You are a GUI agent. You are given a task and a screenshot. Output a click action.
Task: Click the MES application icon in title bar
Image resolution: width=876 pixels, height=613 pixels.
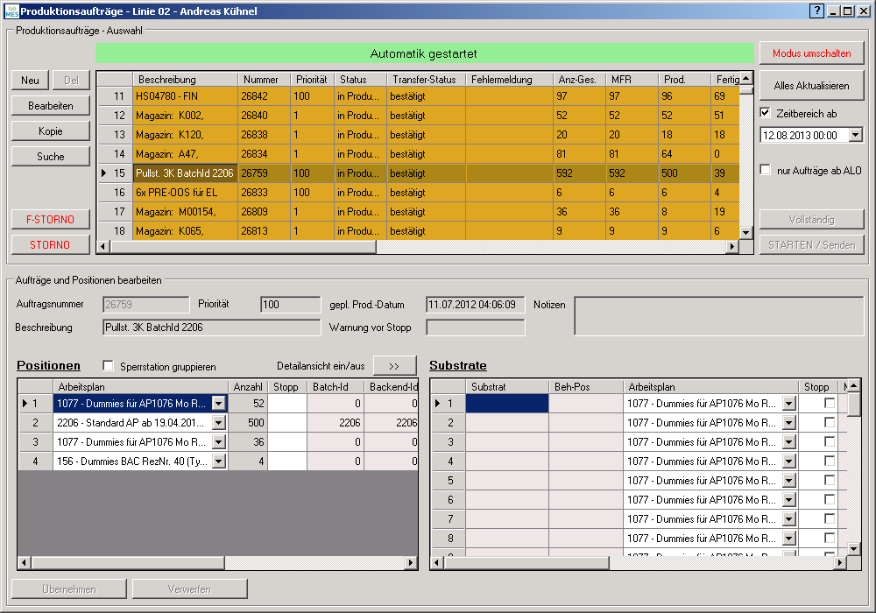click(11, 11)
